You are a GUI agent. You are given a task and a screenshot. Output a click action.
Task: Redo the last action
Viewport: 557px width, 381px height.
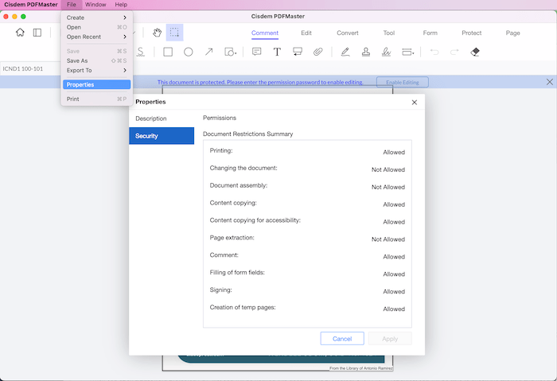click(x=454, y=52)
